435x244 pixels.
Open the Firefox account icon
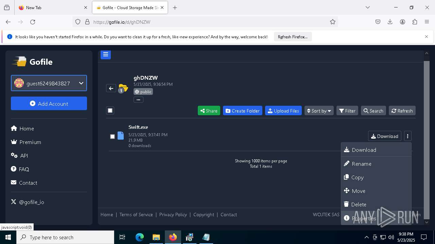pyautogui.click(x=402, y=22)
